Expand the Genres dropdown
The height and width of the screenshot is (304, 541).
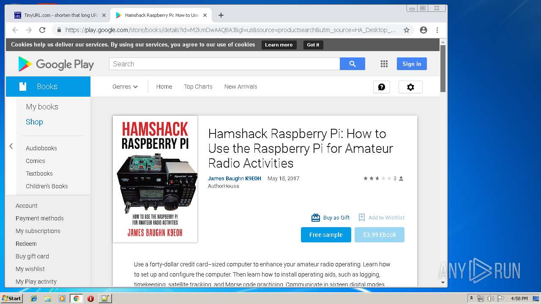pyautogui.click(x=125, y=87)
